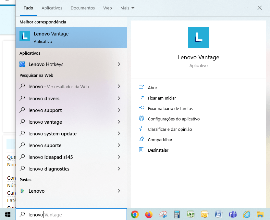Click the Fixar em Iniciar pin icon
This screenshot has width=270, height=220.
point(141,98)
